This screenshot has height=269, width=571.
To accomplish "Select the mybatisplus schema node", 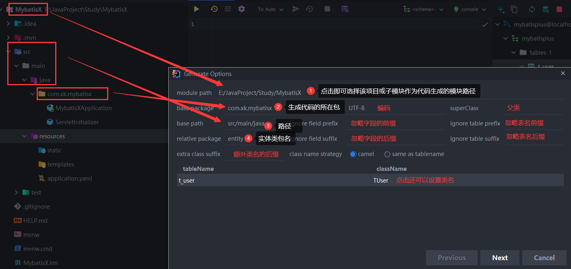I will (x=538, y=38).
